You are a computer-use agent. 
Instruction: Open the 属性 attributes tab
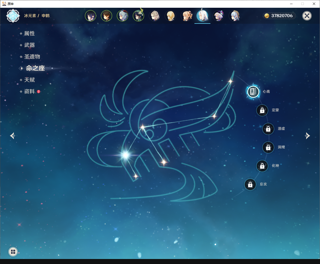coord(29,33)
